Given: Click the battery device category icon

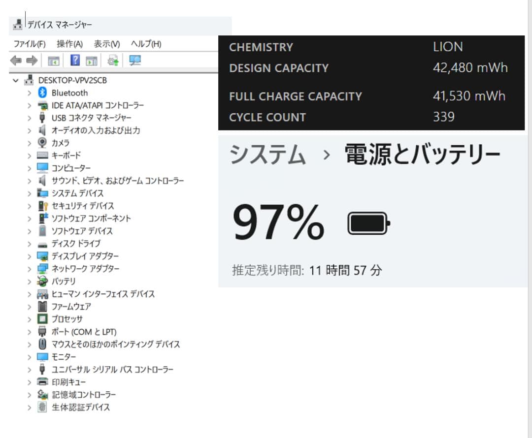Looking at the screenshot, I should (x=42, y=281).
